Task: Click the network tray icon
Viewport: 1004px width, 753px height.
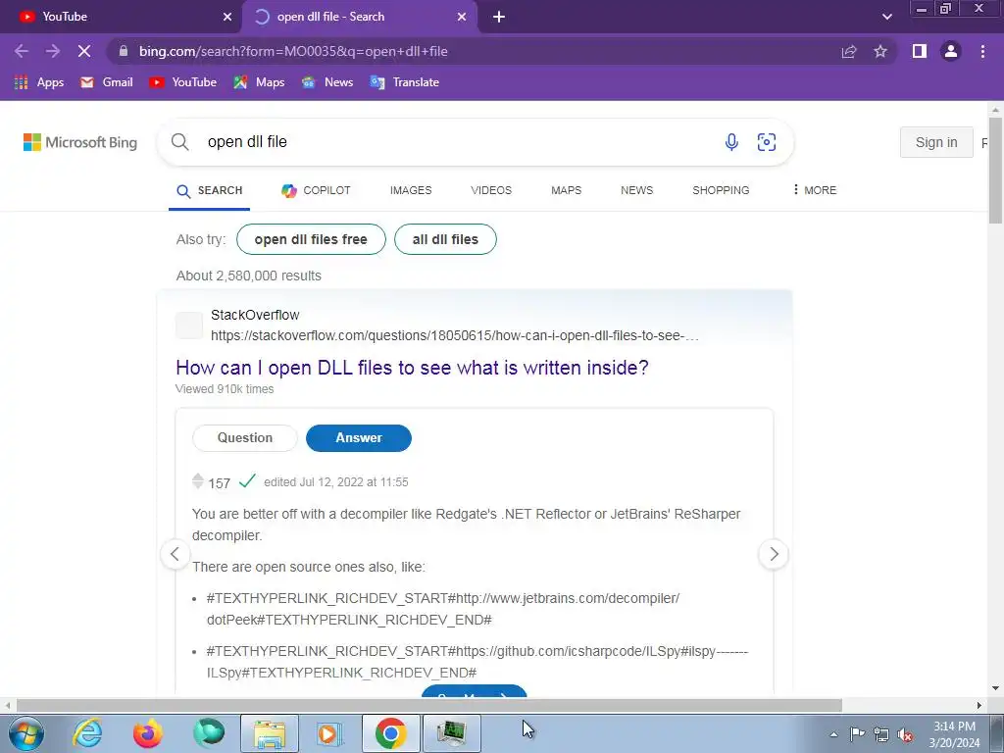Action: click(881, 735)
